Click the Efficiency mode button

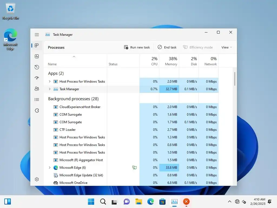pos(198,47)
